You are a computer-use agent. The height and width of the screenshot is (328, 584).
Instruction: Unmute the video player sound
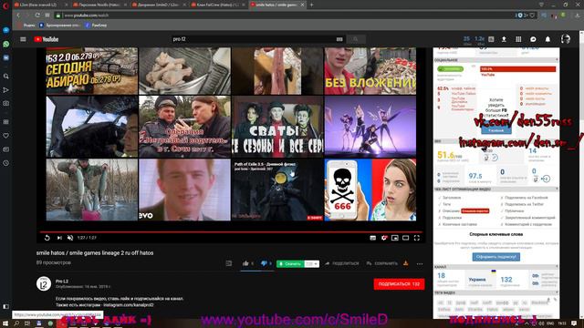click(70, 238)
